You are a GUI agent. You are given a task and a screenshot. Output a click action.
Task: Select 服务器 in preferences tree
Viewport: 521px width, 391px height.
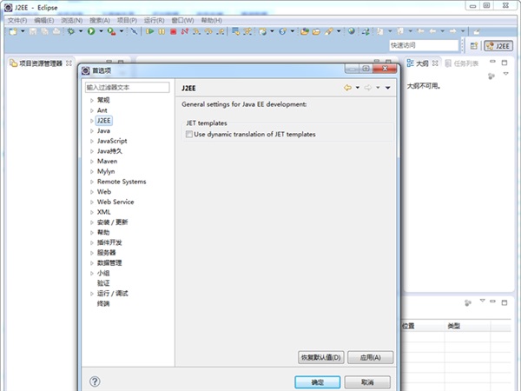(x=106, y=253)
